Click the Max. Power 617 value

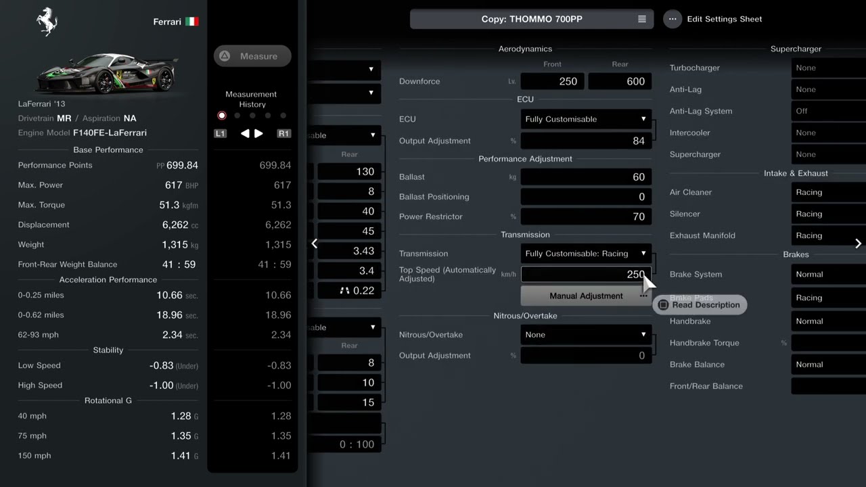tap(173, 185)
